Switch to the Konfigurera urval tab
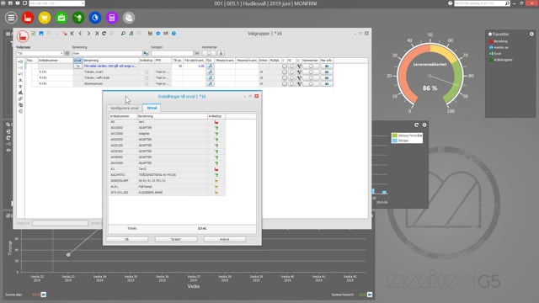This screenshot has width=539, height=303. [125, 108]
